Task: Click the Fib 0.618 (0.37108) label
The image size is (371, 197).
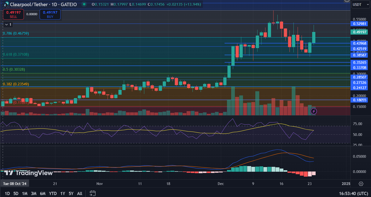Action: tap(16, 54)
